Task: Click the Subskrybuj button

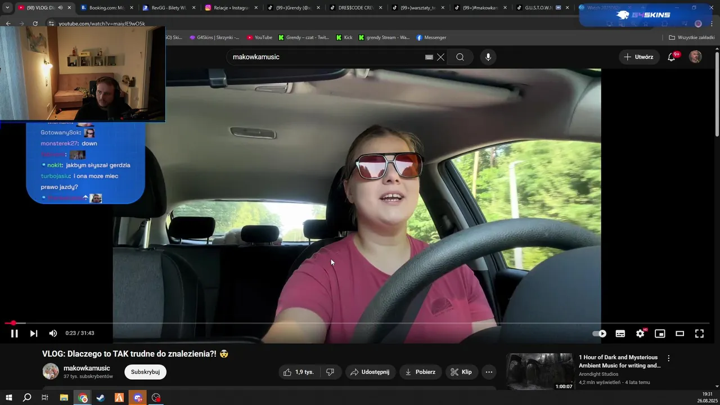Action: tap(145, 372)
